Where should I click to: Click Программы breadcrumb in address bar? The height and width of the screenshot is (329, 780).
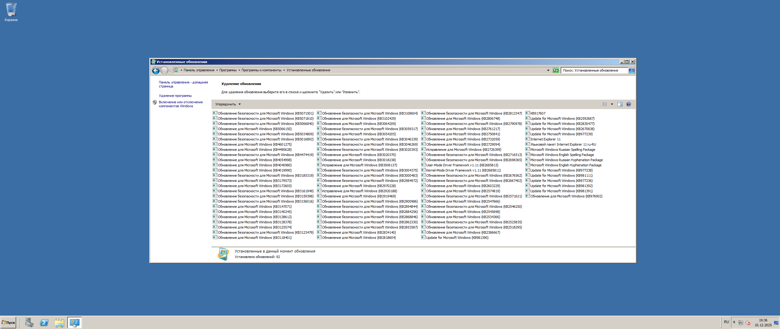228,70
